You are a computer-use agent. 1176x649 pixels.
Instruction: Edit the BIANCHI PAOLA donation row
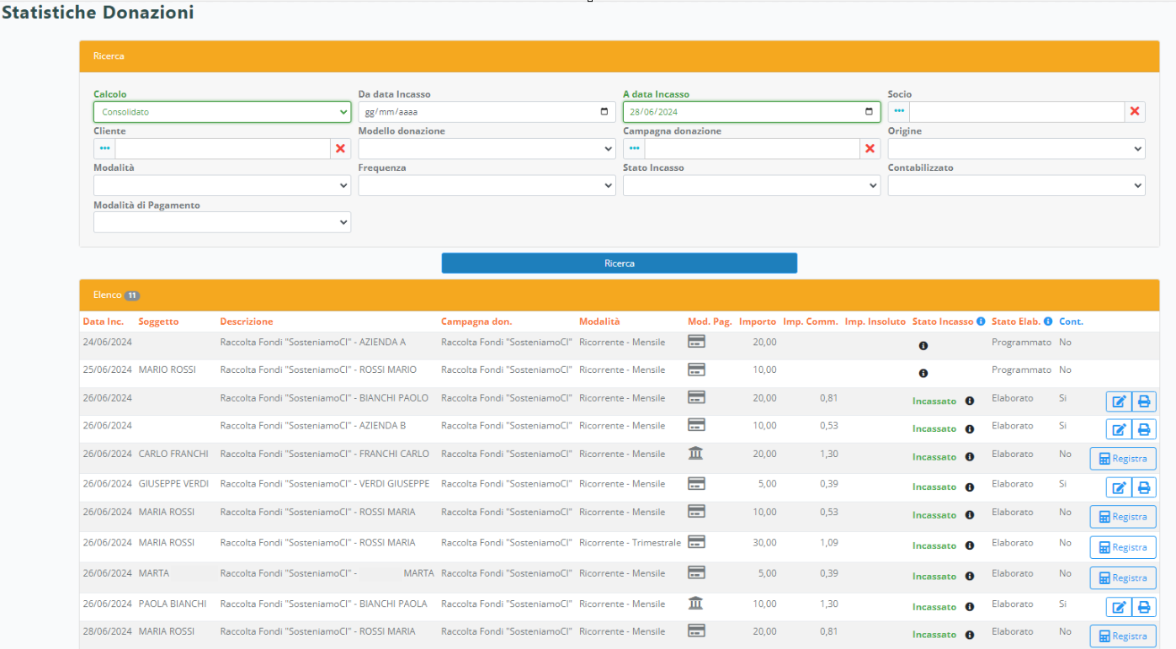pos(1118,607)
